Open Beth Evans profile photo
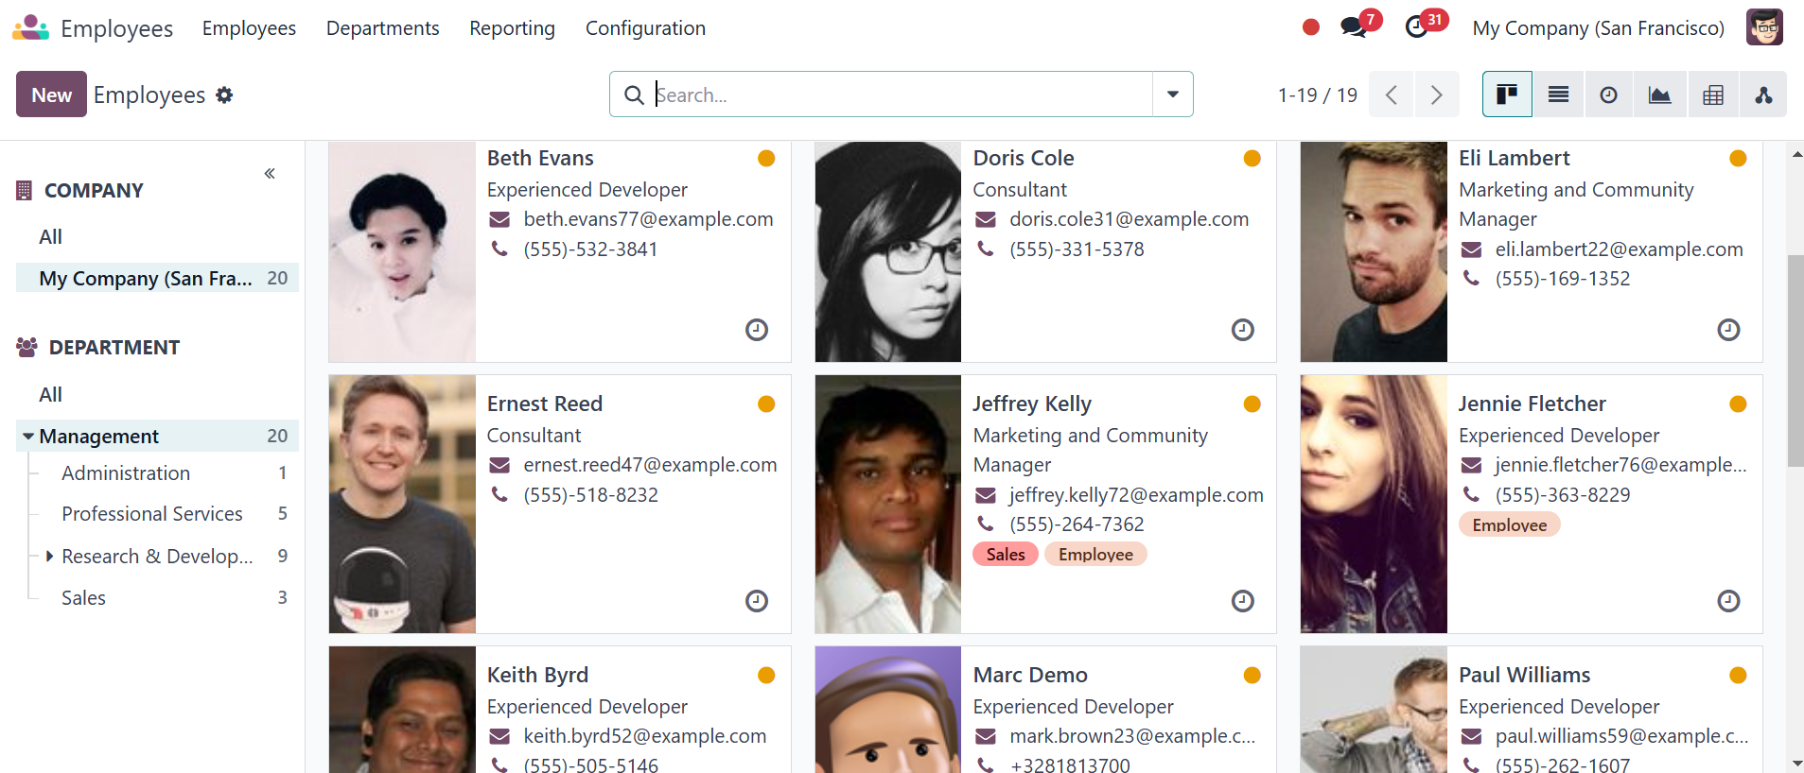Viewport: 1804px width, 773px height. pyautogui.click(x=402, y=251)
